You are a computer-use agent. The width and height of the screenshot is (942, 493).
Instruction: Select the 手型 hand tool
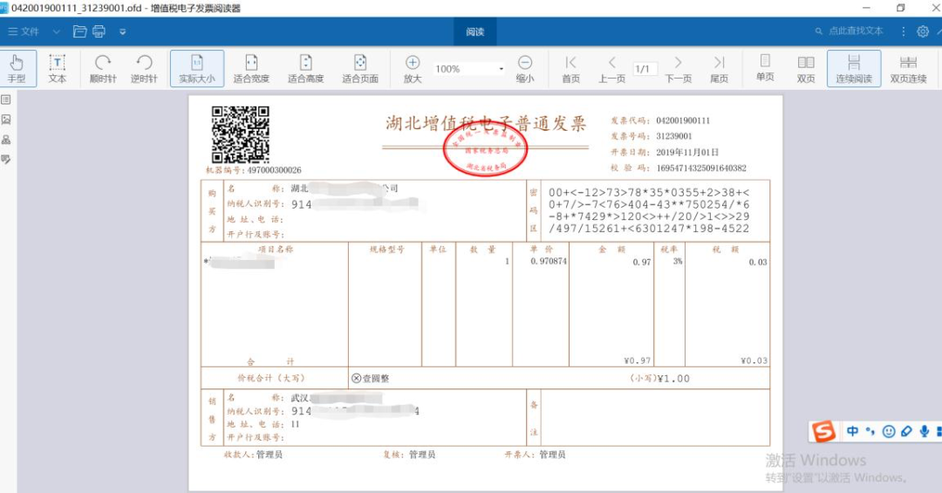pyautogui.click(x=17, y=68)
